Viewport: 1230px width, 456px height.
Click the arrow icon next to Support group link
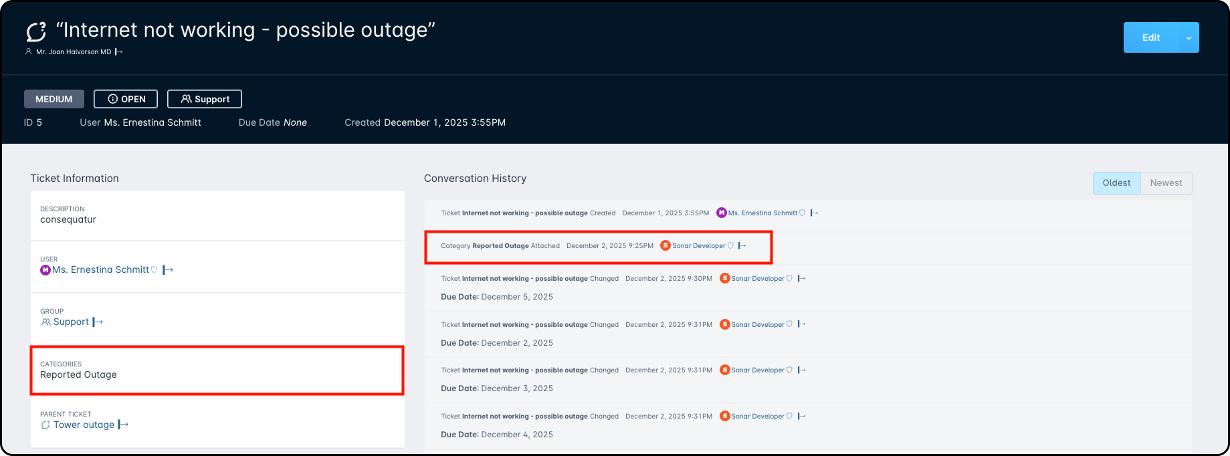[x=98, y=322]
